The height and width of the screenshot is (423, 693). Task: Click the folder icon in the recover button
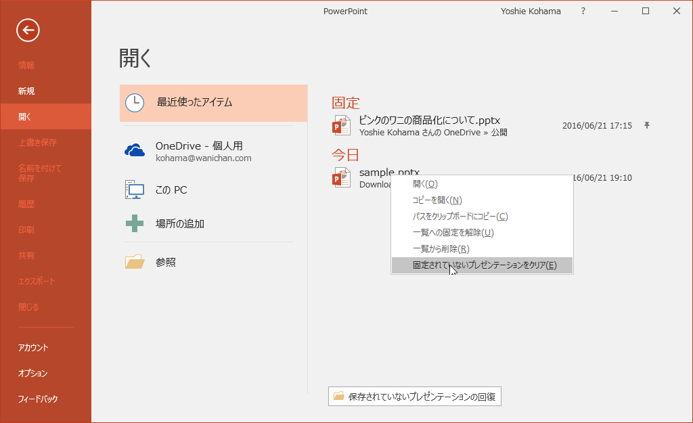339,396
